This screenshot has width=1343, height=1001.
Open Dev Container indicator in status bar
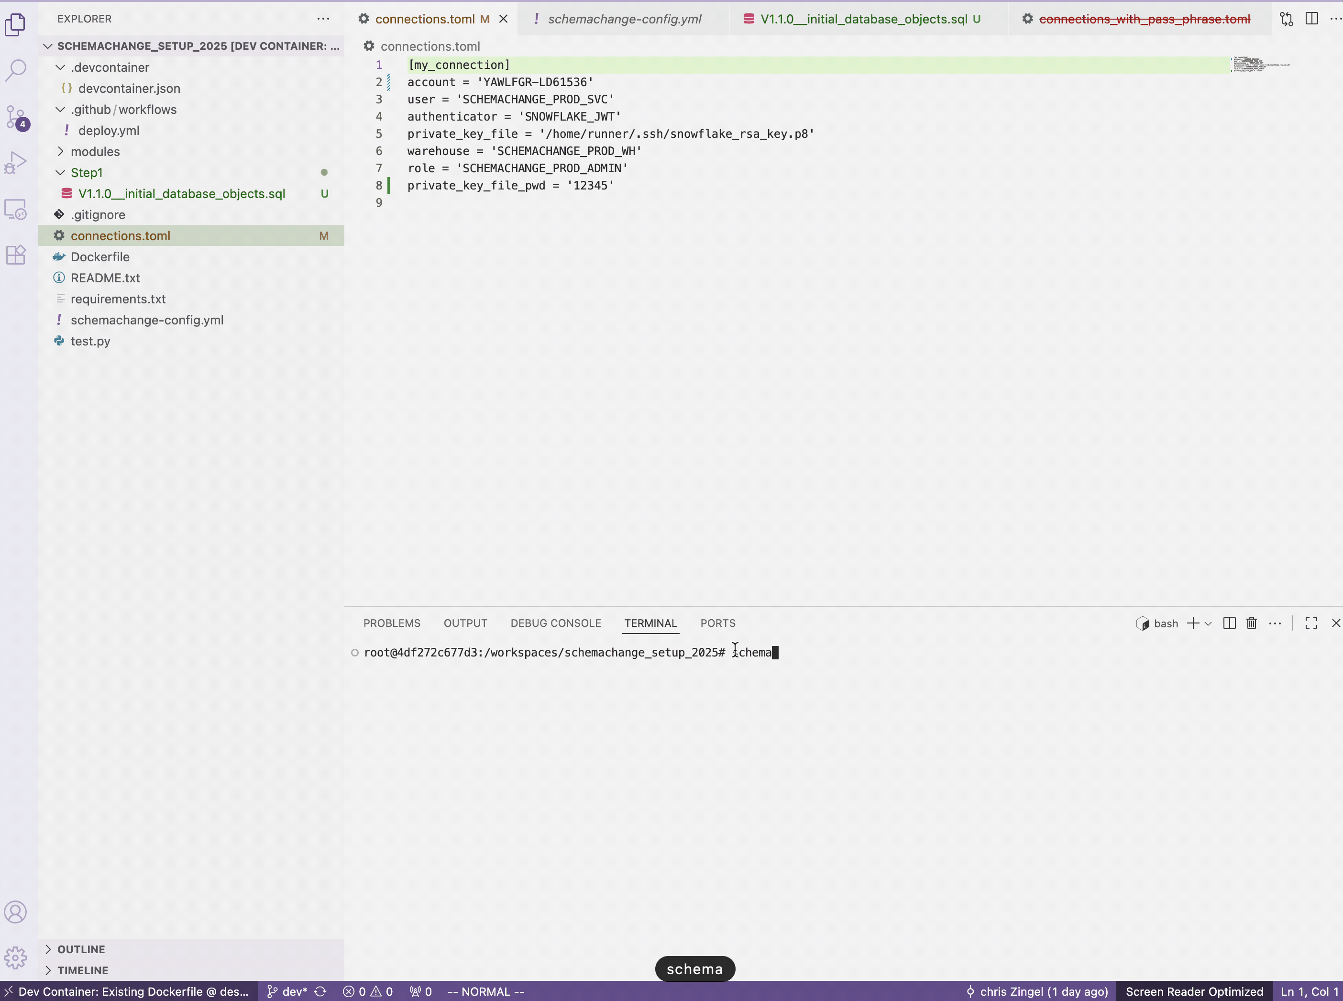(x=127, y=991)
